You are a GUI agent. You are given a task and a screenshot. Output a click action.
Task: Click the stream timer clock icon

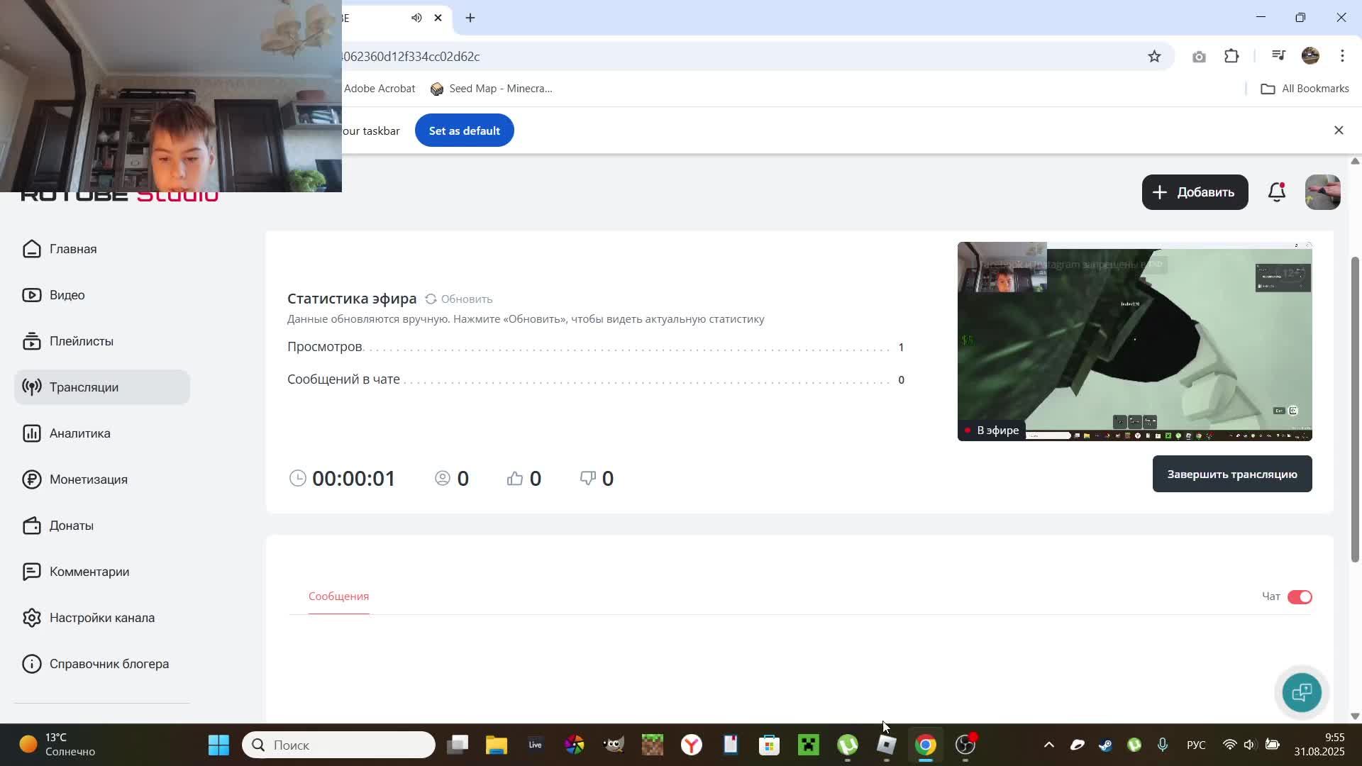[x=298, y=478]
